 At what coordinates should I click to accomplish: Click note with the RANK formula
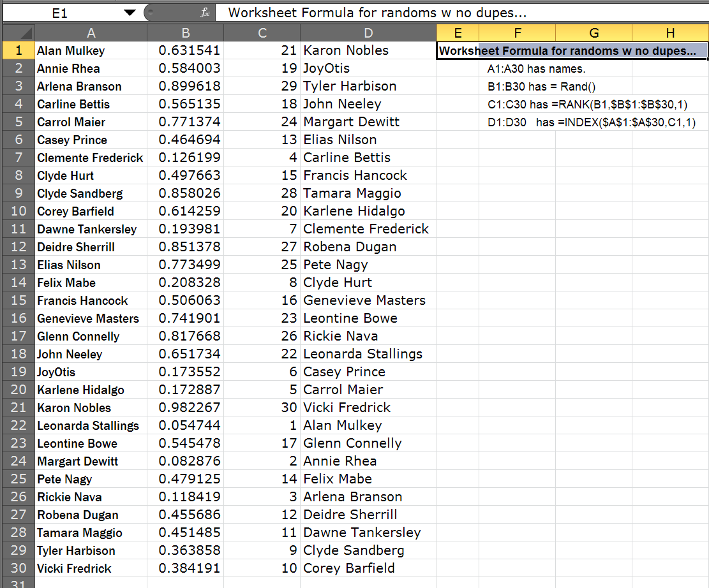pyautogui.click(x=587, y=105)
